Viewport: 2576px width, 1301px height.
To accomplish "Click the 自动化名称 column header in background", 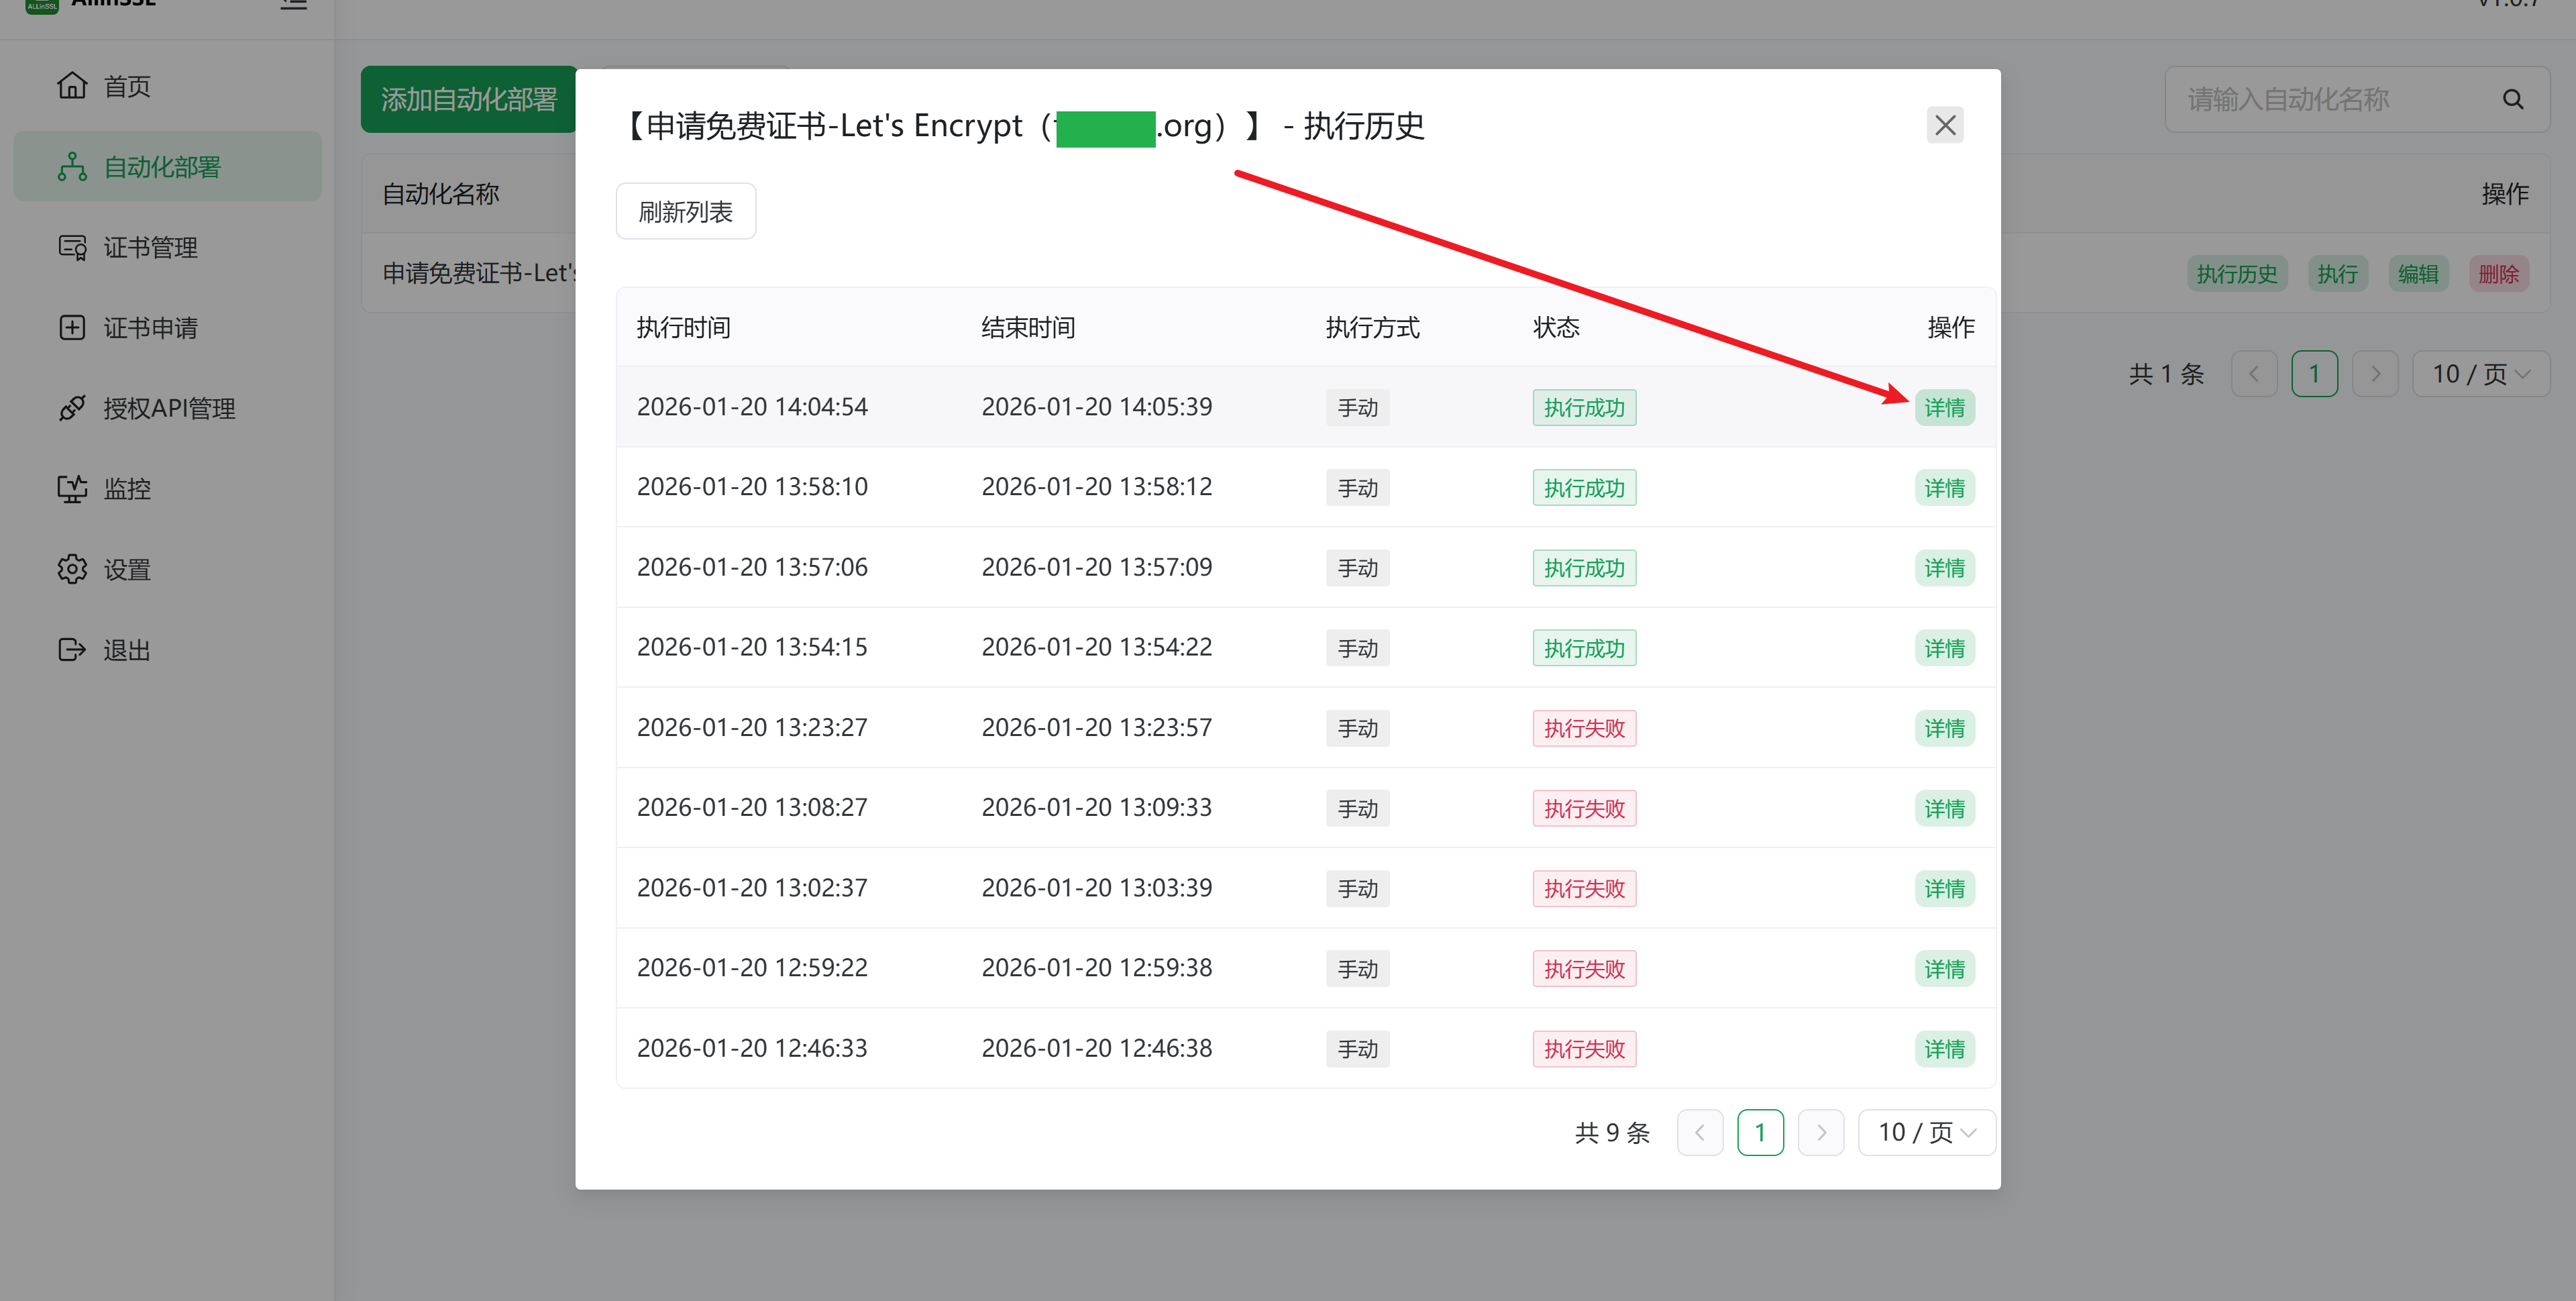I will coord(440,194).
